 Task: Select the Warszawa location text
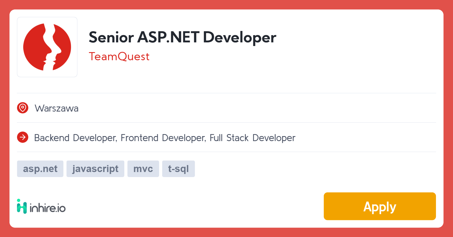click(x=56, y=108)
